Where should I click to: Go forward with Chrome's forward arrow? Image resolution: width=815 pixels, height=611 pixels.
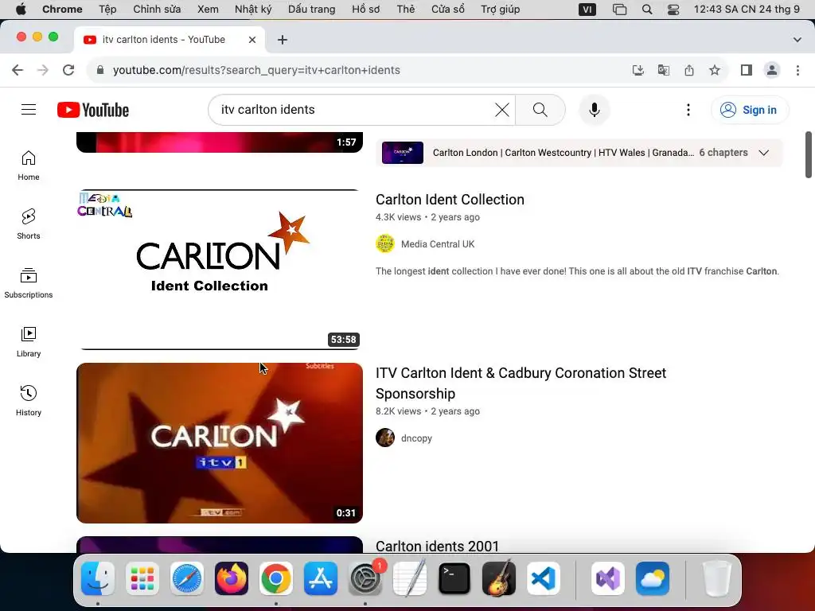coord(43,70)
